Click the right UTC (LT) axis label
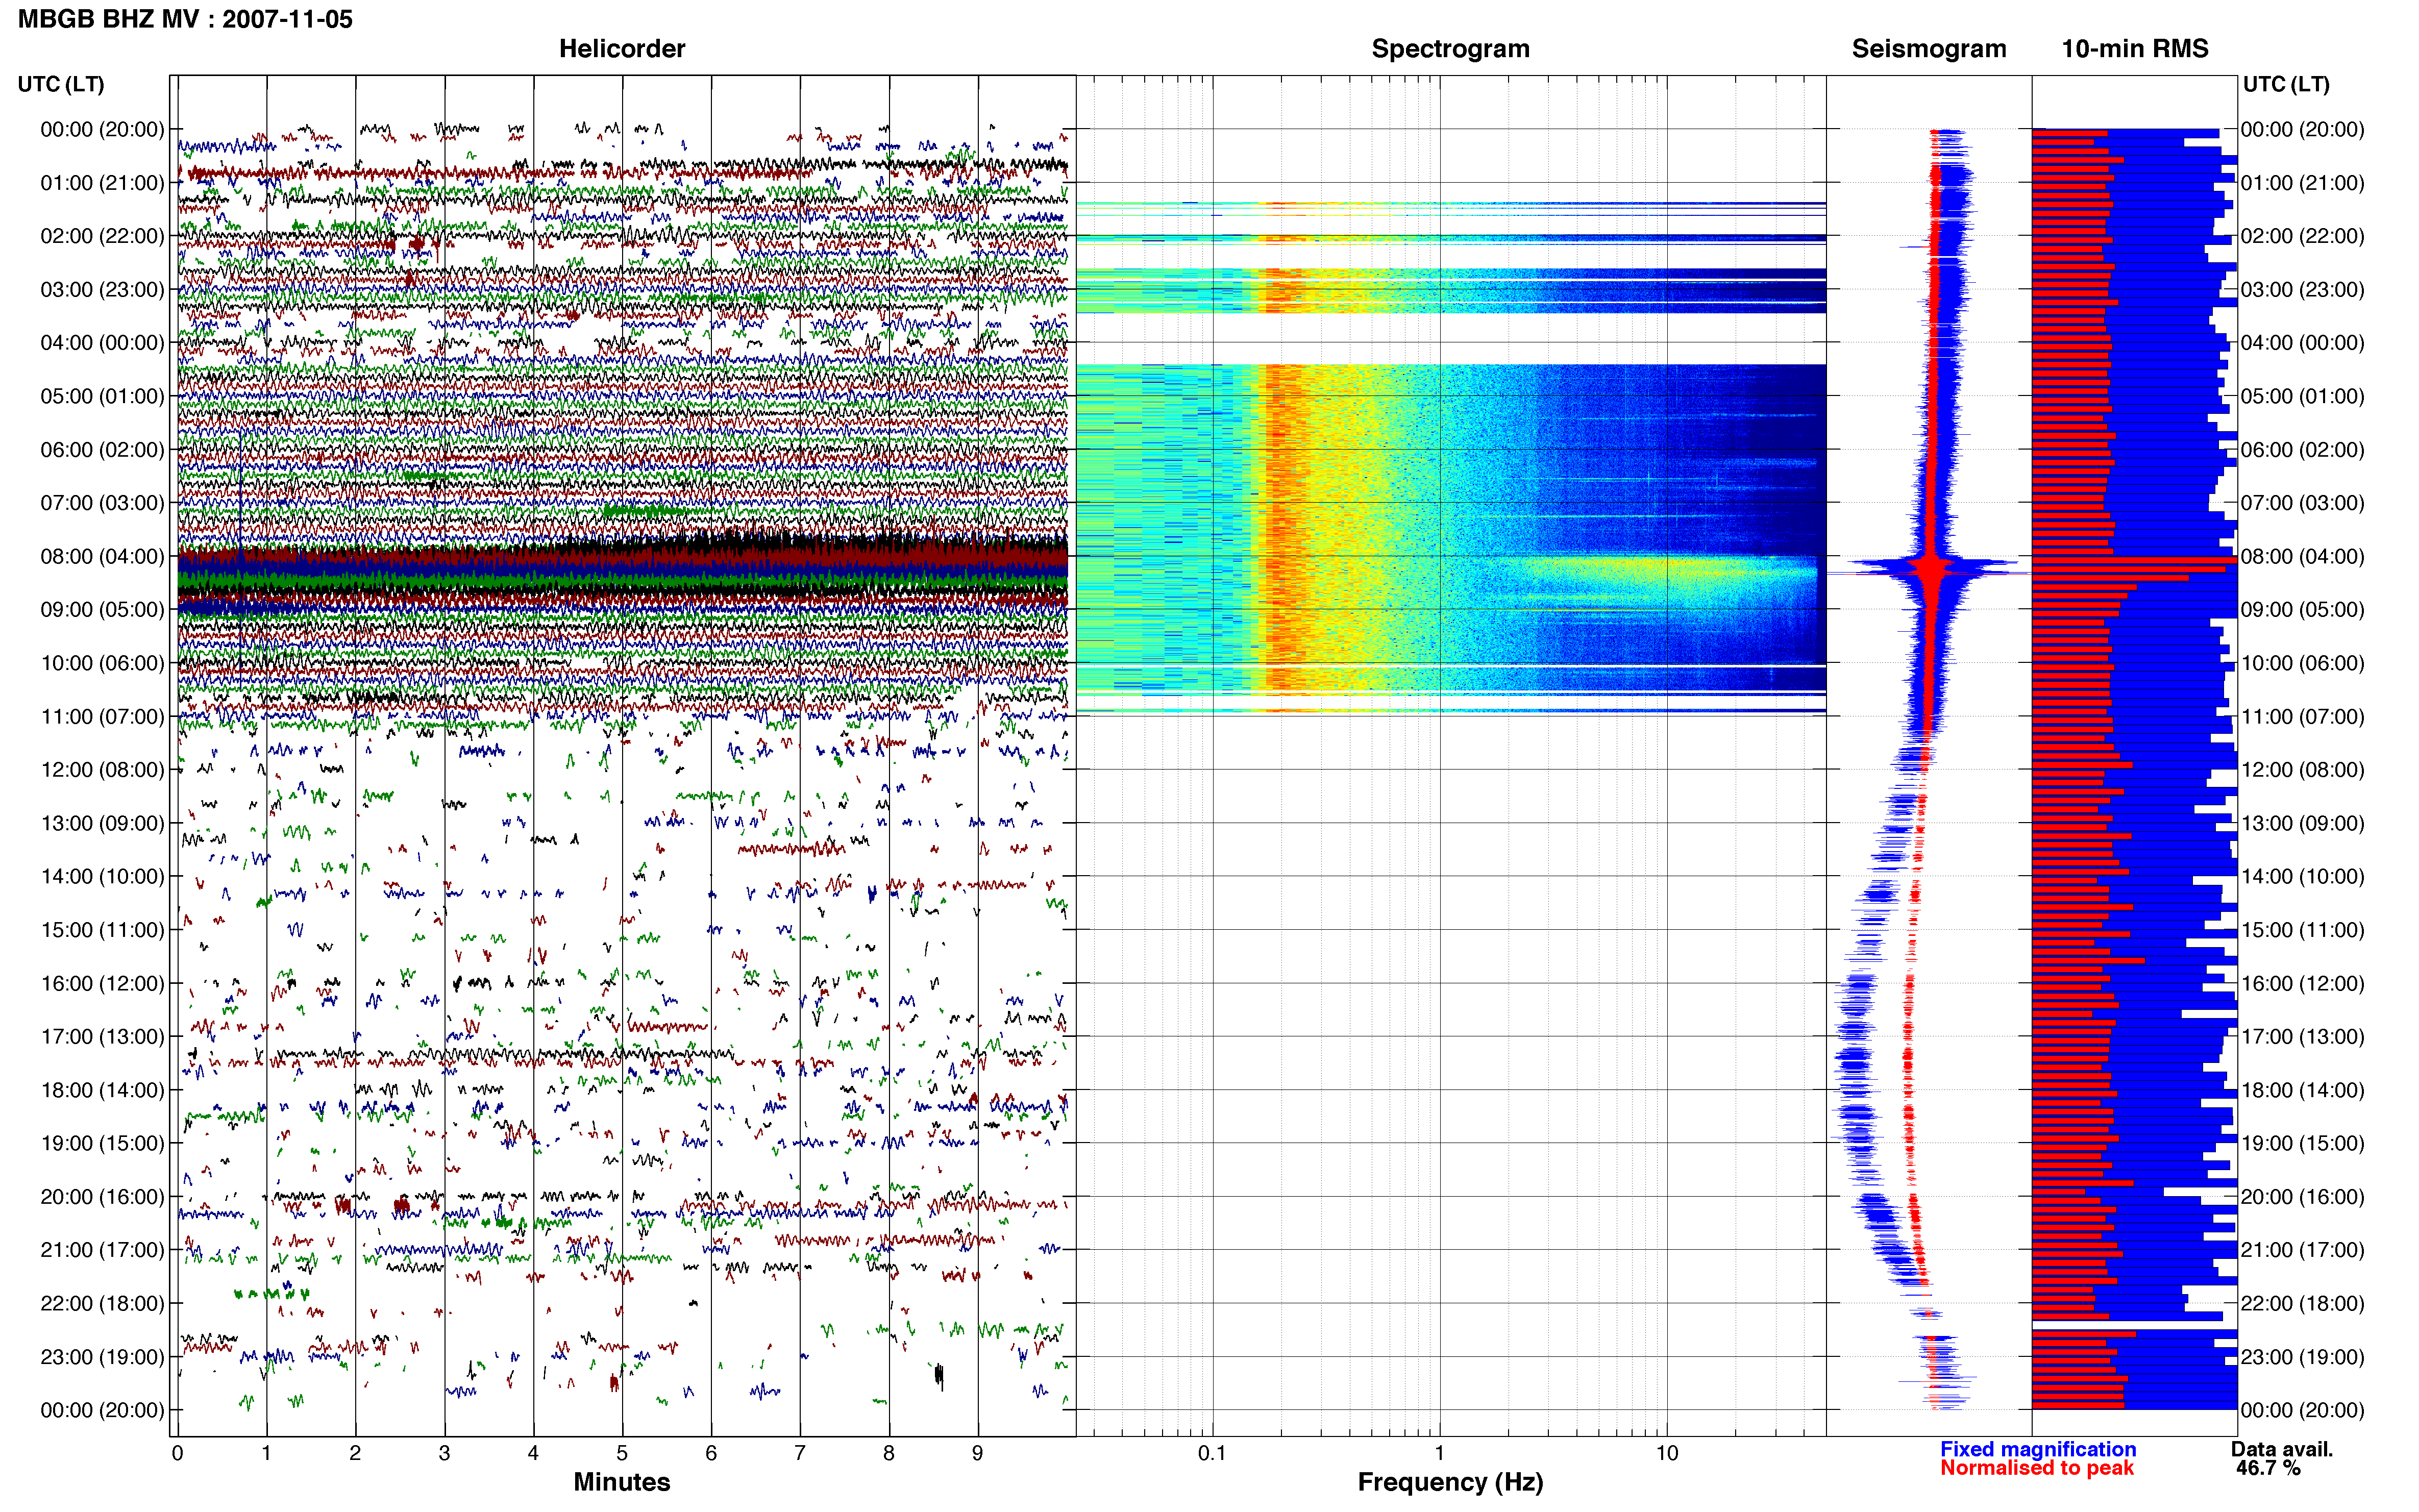The width and height of the screenshot is (2419, 1512). point(2286,84)
